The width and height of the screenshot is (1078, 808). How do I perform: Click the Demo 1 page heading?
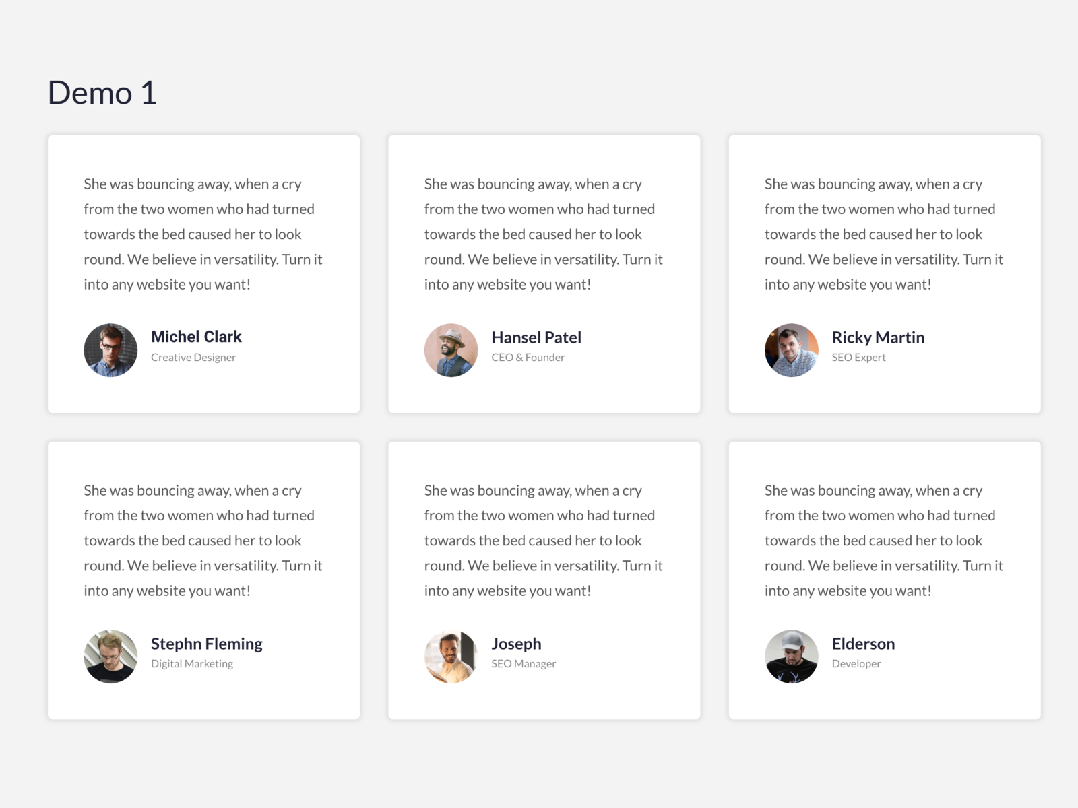pyautogui.click(x=102, y=93)
